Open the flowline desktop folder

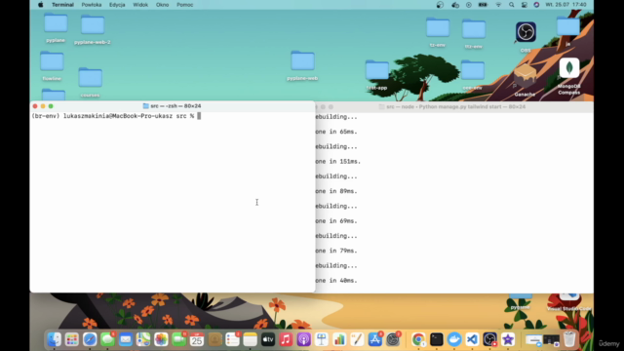(52, 65)
